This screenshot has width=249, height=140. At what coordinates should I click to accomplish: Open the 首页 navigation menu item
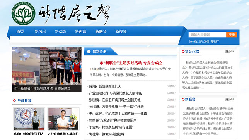point(20,31)
